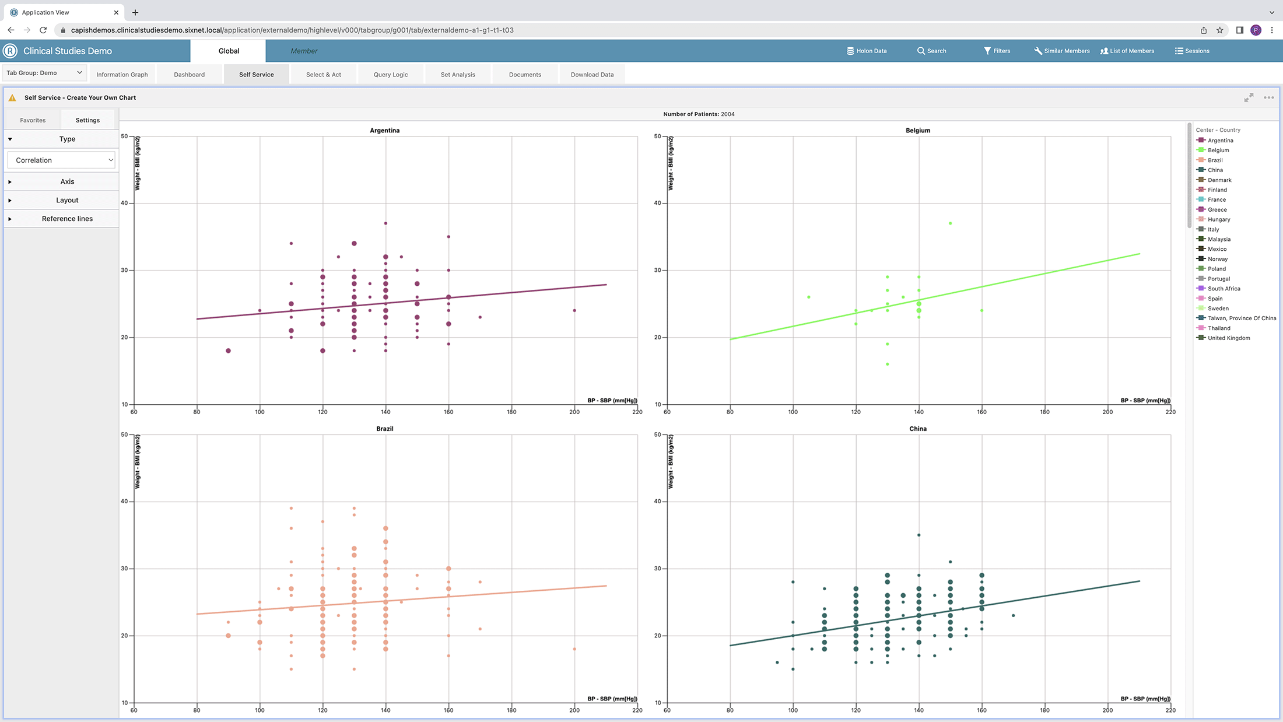Screen dimensions: 1283x722
Task: Open Similar Members wrench icon
Action: pyautogui.click(x=1038, y=51)
